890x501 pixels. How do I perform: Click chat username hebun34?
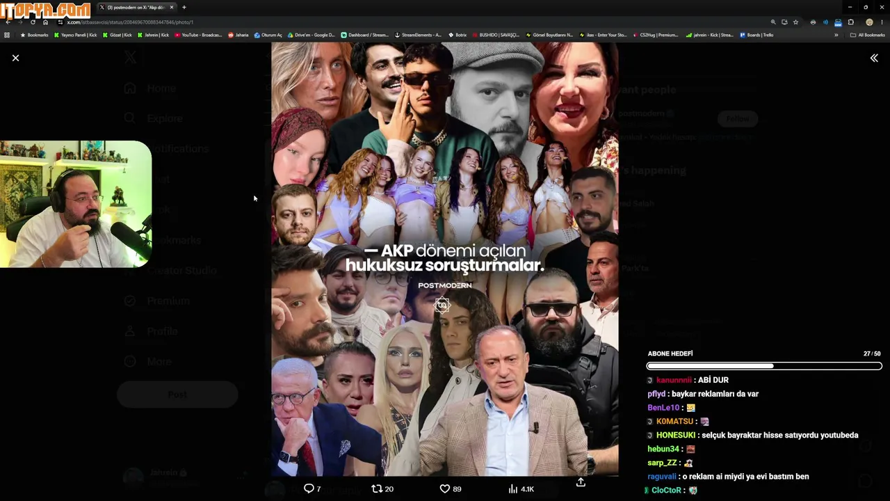pyautogui.click(x=663, y=449)
